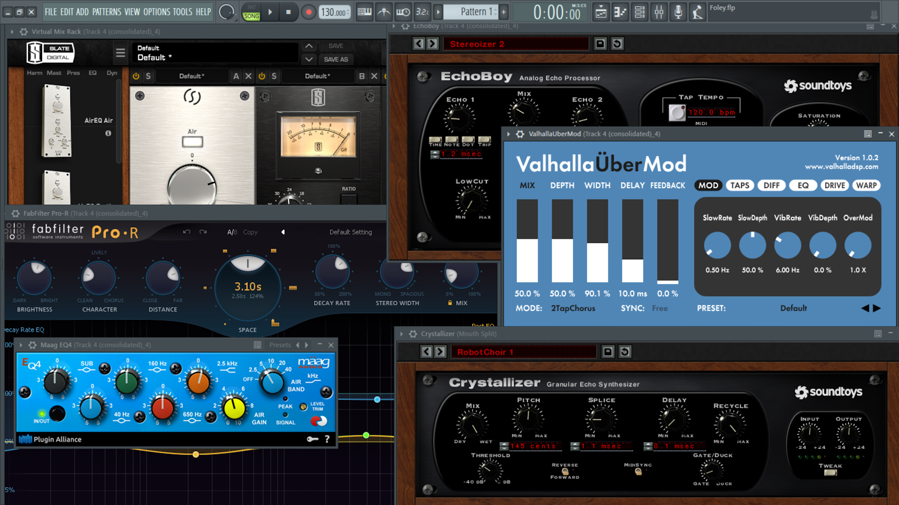Viewport: 899px width, 505px height.
Task: Click the ValhallaUberMod MIX slider
Action: (x=527, y=241)
